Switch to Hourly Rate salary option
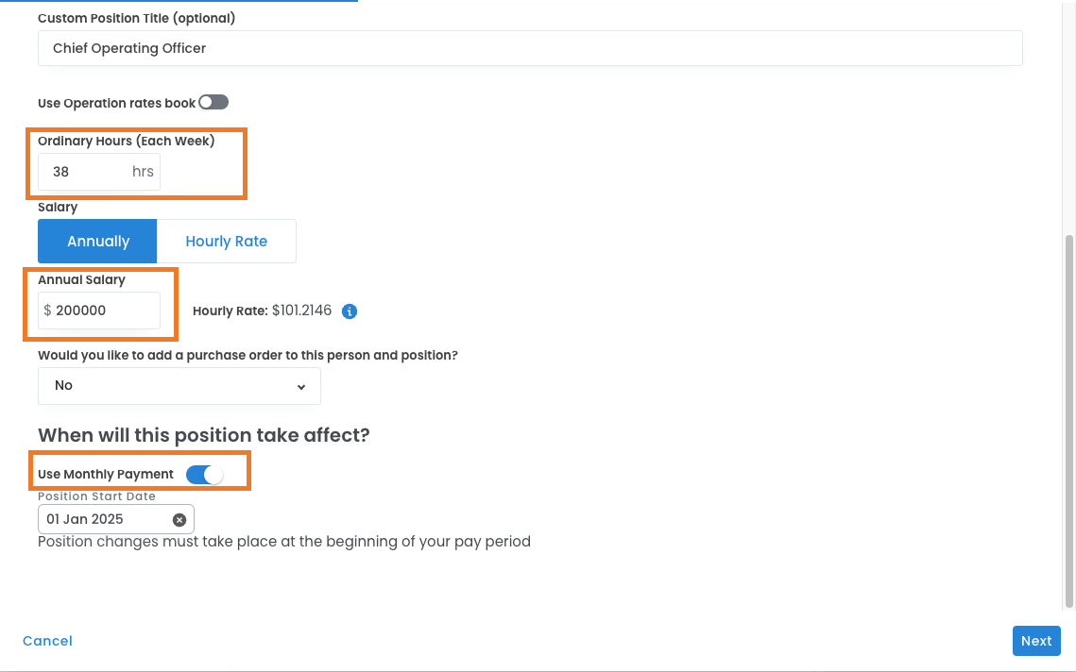 226,242
